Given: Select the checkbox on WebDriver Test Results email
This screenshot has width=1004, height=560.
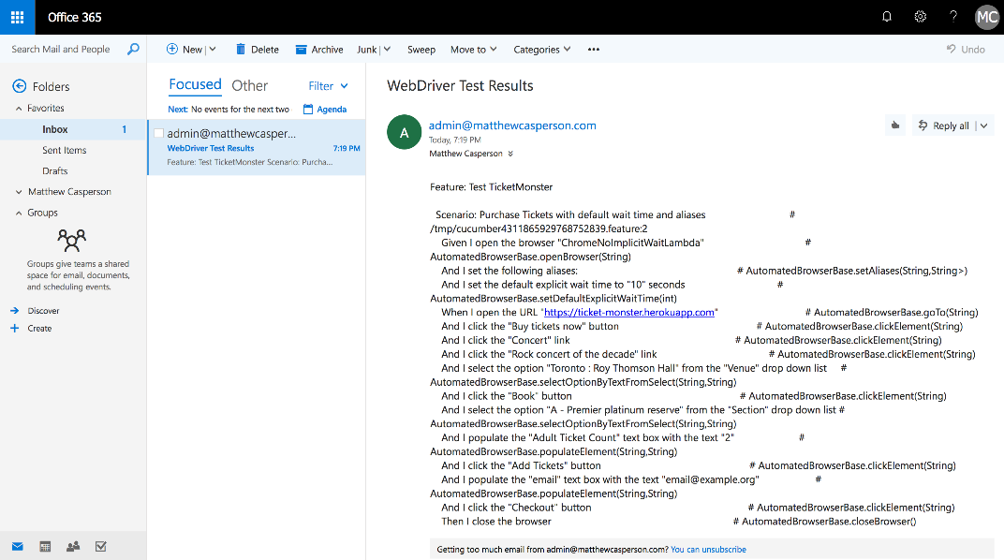Looking at the screenshot, I should point(159,134).
